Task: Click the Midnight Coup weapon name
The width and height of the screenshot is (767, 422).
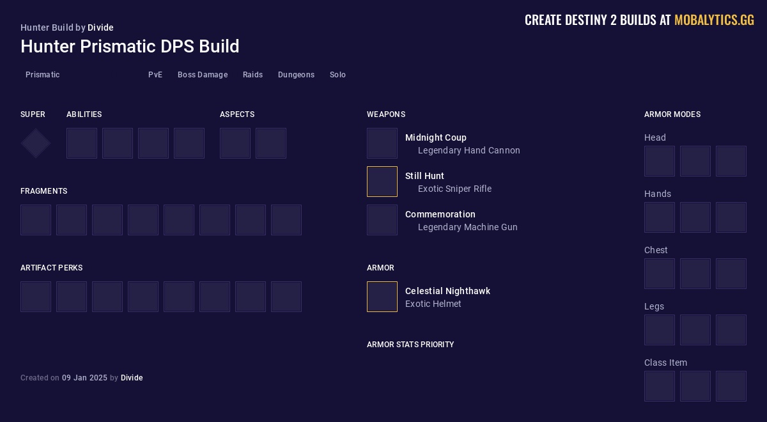Action: (x=436, y=137)
